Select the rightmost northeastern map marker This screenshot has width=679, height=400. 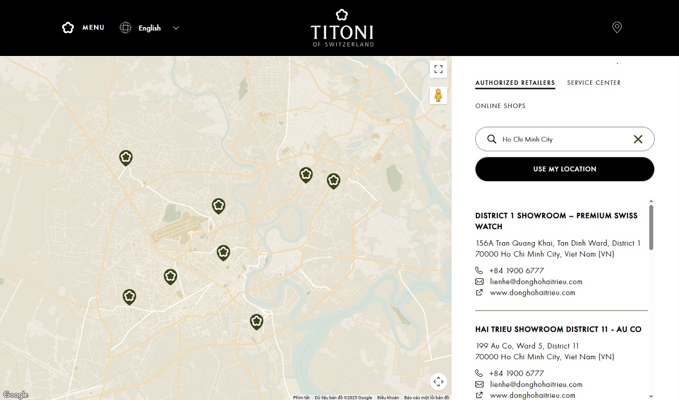(334, 180)
